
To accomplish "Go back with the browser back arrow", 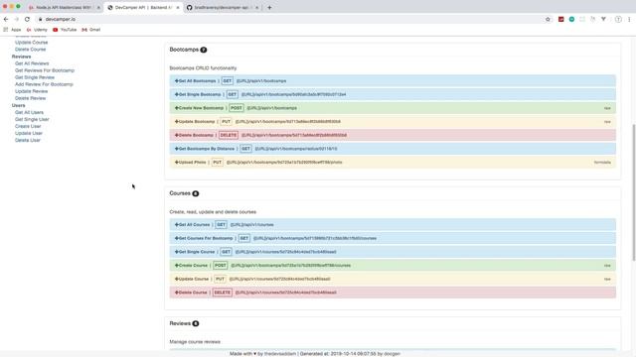I will [6, 19].
